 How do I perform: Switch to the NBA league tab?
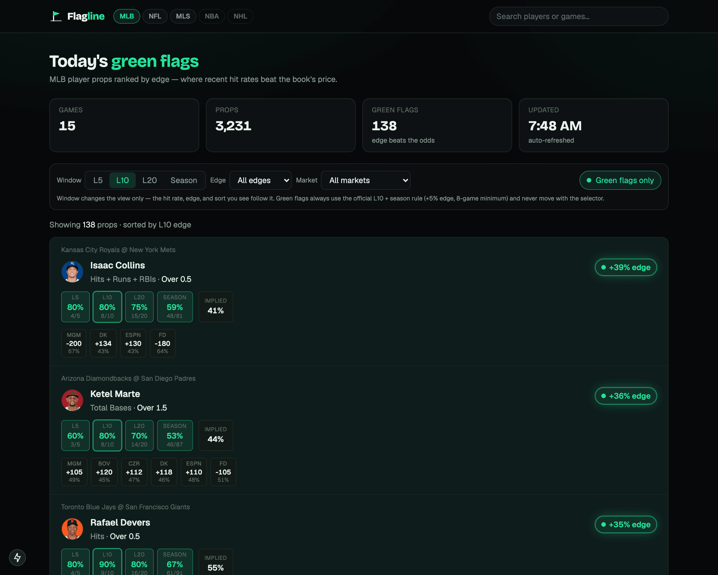click(211, 16)
